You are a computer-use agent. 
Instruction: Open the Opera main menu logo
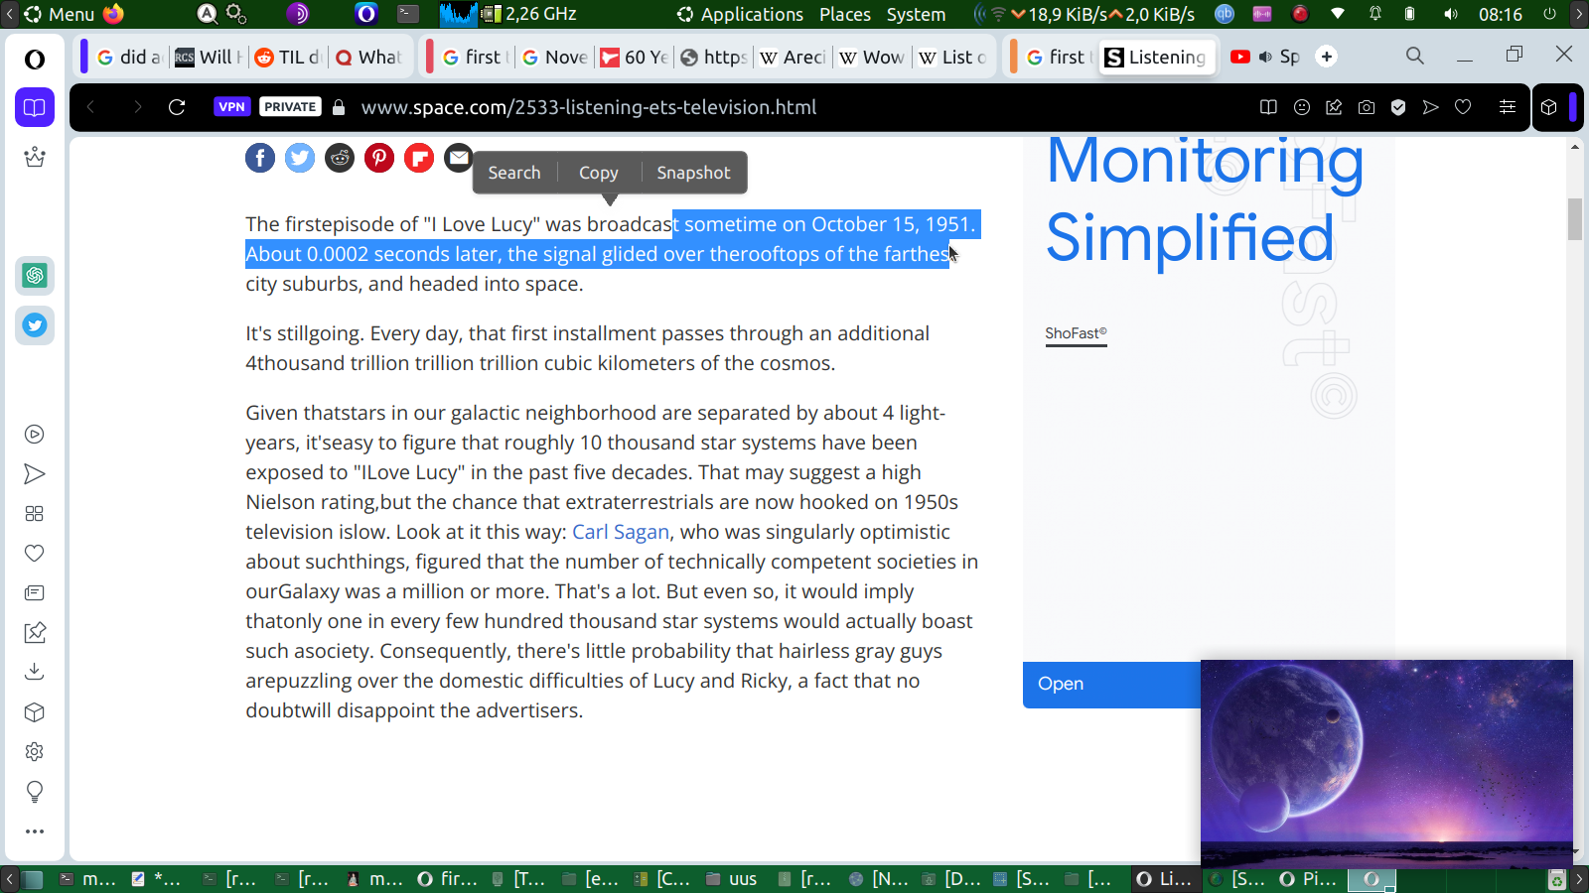[x=35, y=60]
